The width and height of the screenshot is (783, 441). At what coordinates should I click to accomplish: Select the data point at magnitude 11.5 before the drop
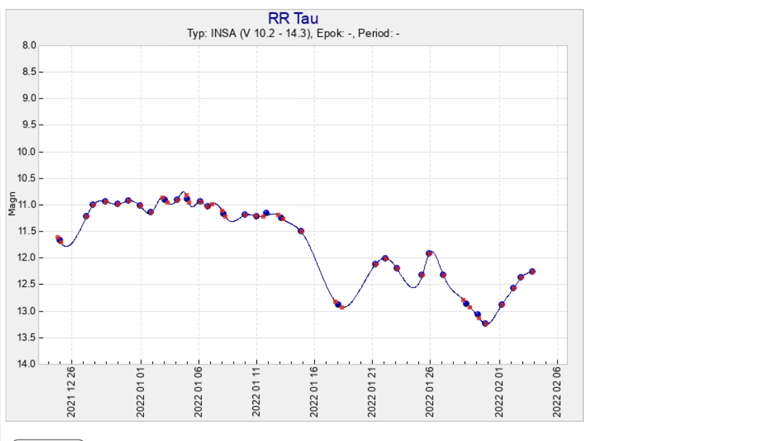[301, 231]
